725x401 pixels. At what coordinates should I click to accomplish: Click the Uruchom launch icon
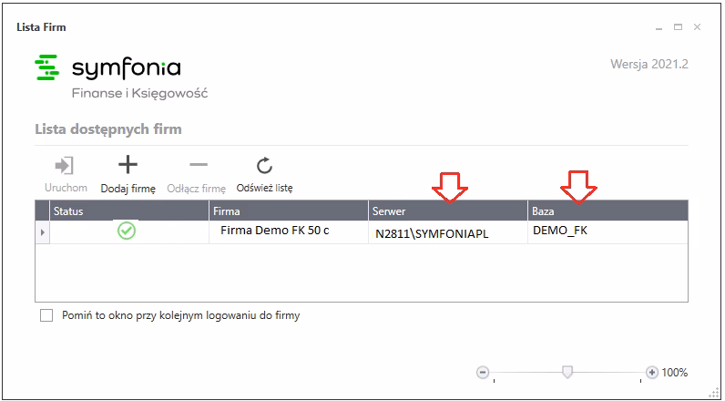[x=64, y=165]
